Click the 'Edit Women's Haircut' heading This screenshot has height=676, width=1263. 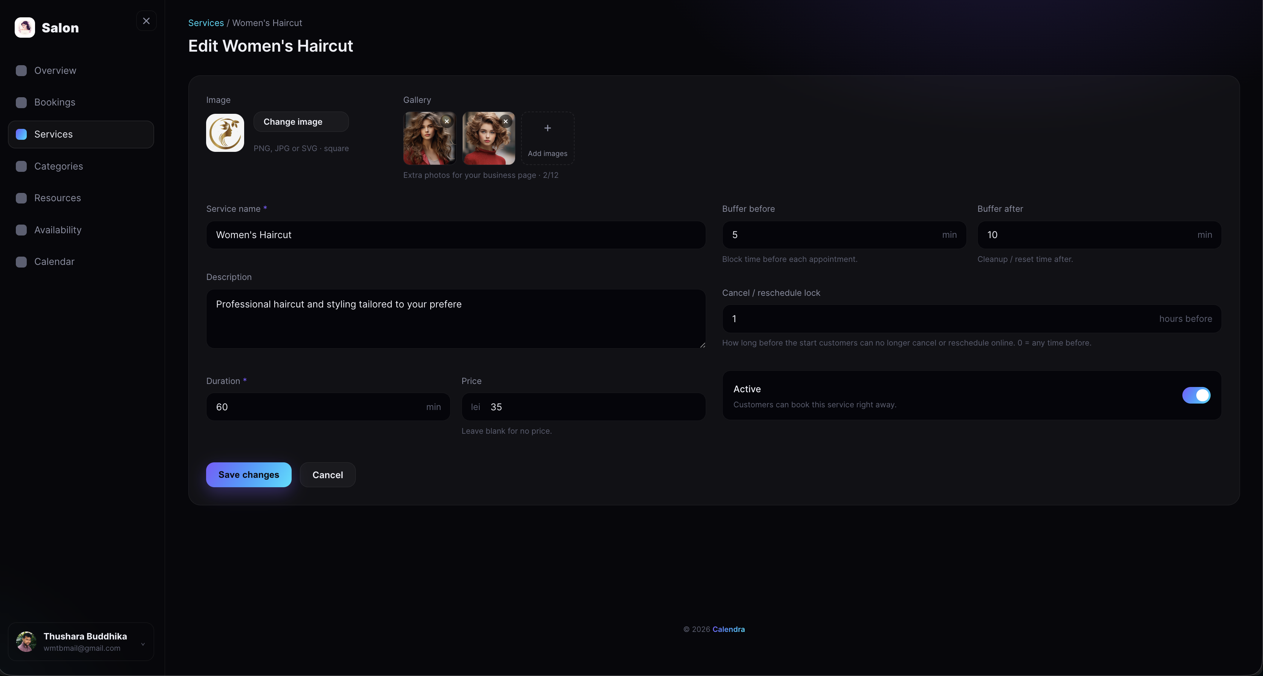pyautogui.click(x=270, y=46)
